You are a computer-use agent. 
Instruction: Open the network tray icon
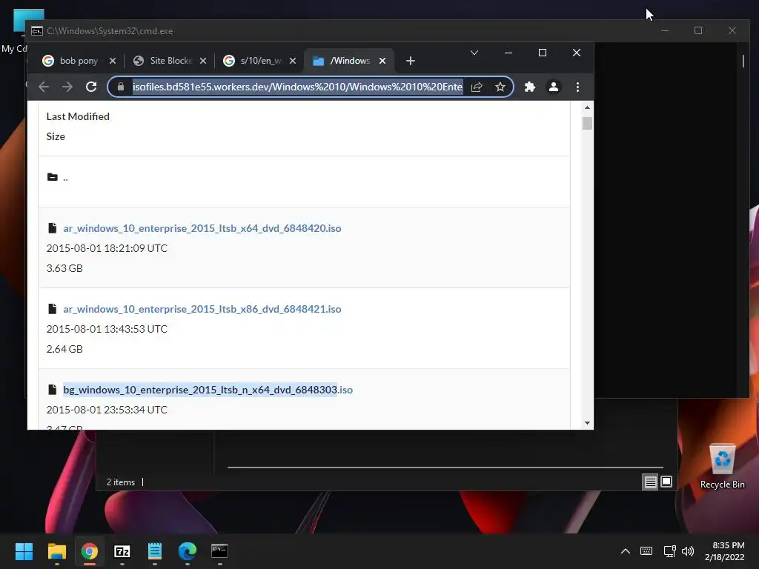[x=670, y=551]
